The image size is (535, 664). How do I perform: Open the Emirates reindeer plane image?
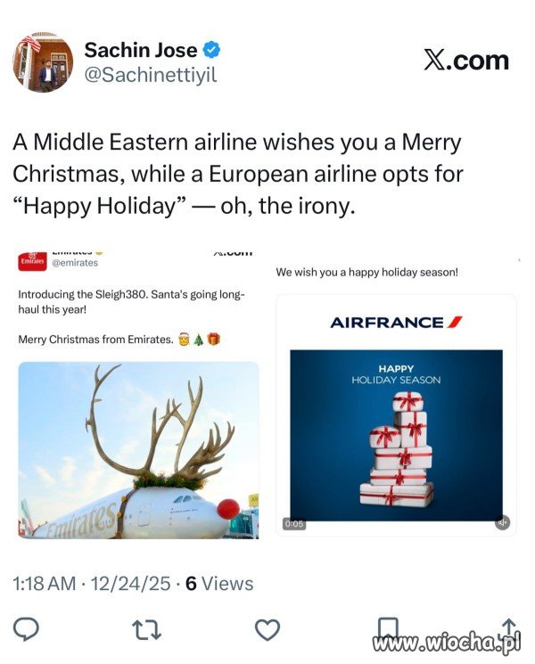coord(138,449)
